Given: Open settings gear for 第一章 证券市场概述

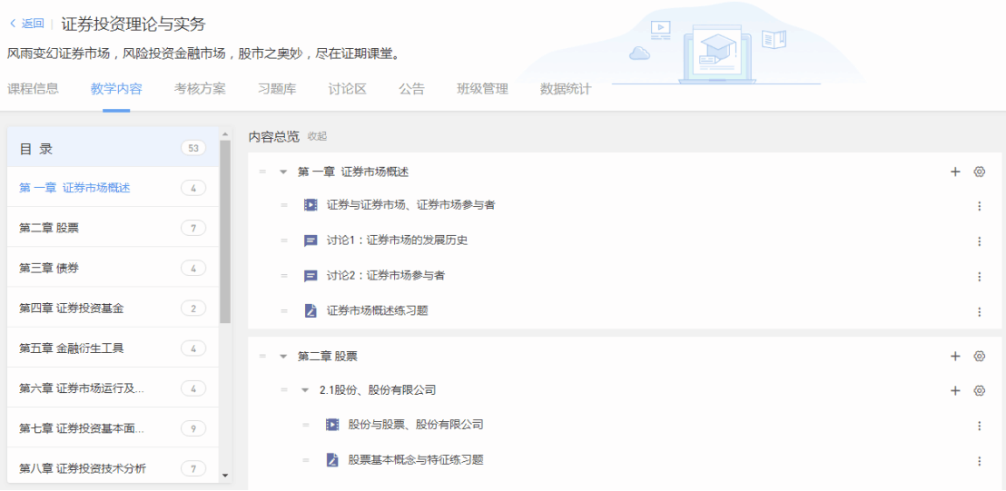Looking at the screenshot, I should coord(979,172).
